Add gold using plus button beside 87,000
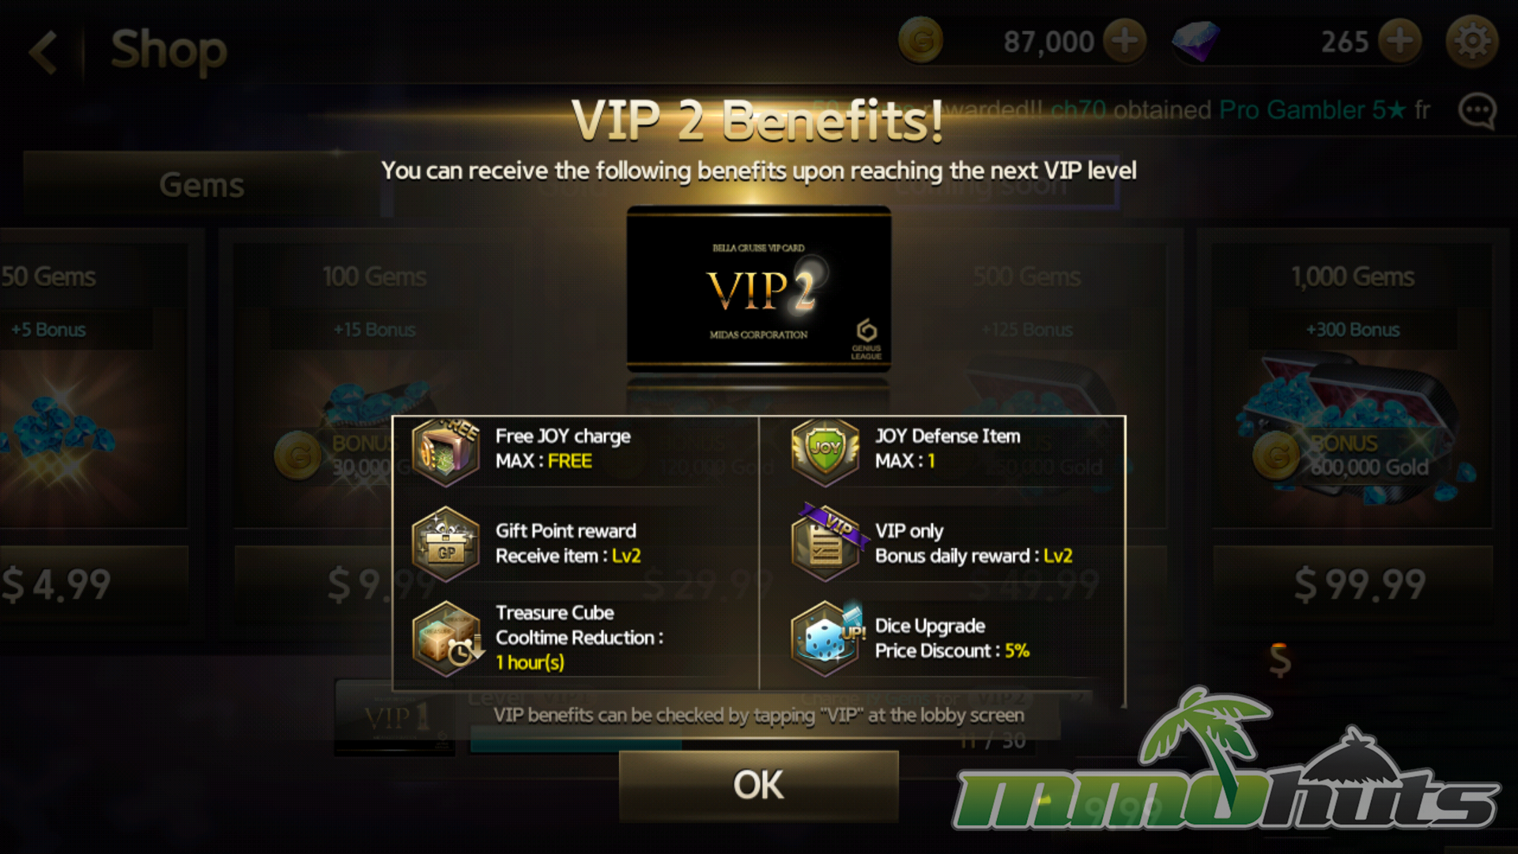The height and width of the screenshot is (854, 1518). pyautogui.click(x=1124, y=41)
